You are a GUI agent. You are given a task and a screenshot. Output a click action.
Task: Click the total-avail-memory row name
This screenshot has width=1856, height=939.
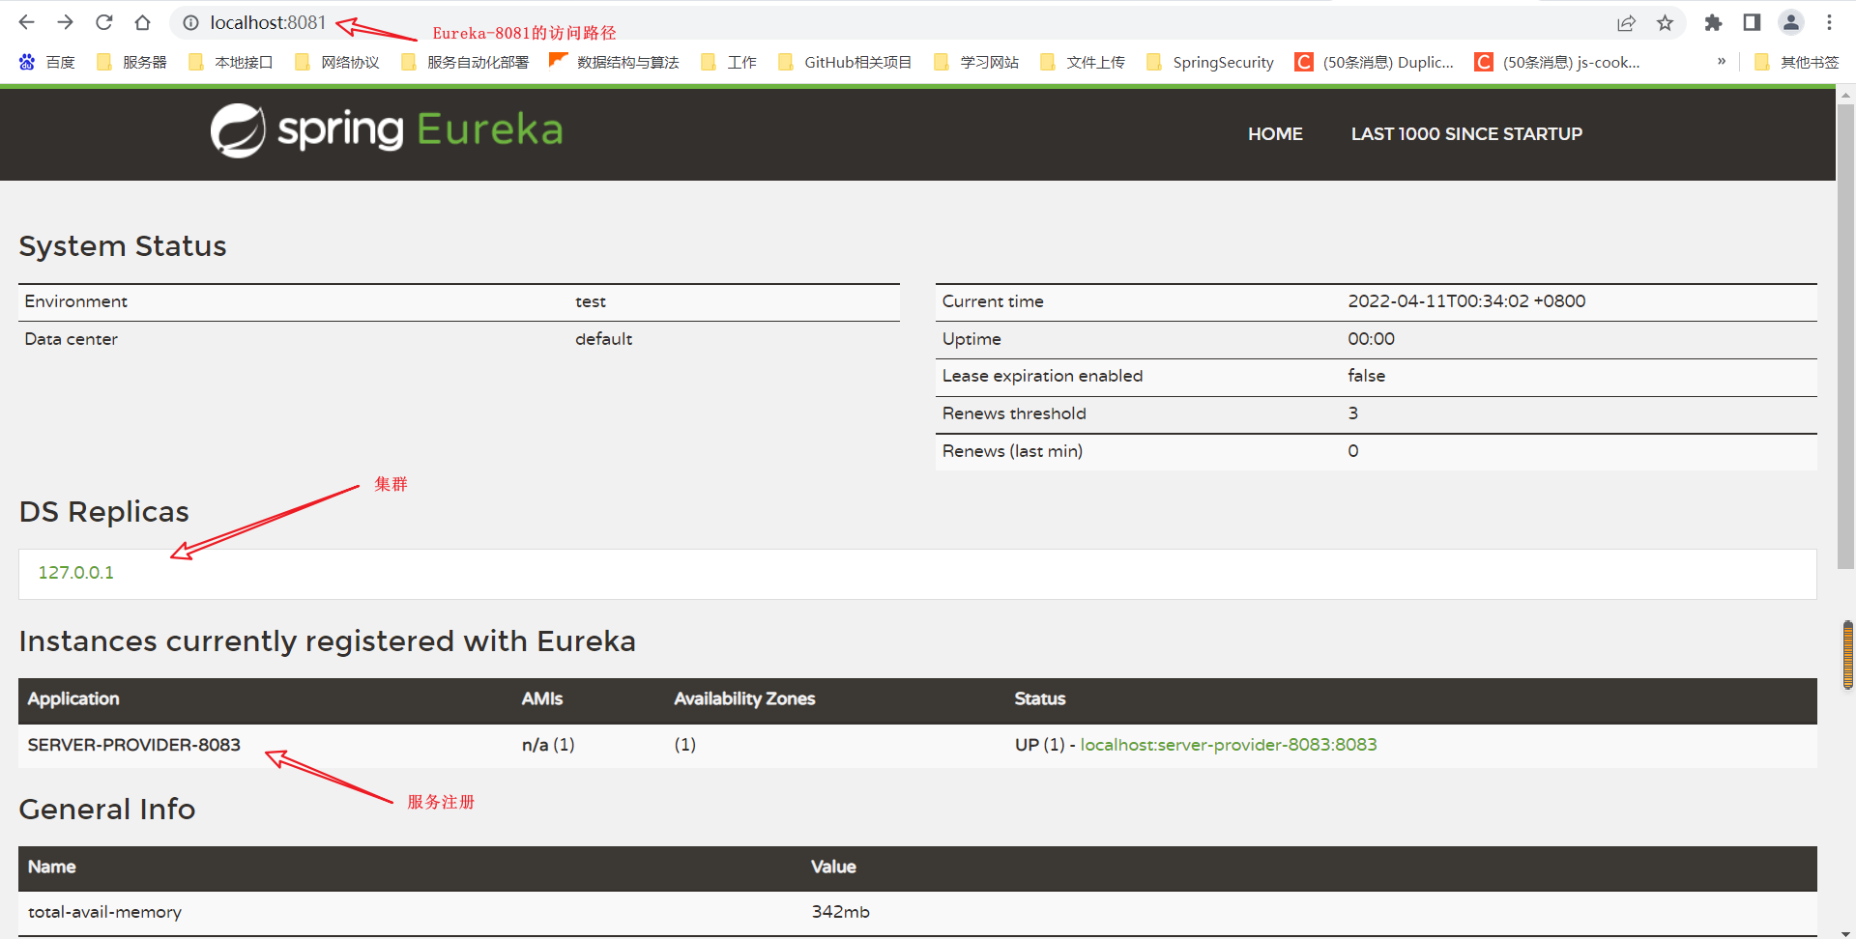[104, 912]
